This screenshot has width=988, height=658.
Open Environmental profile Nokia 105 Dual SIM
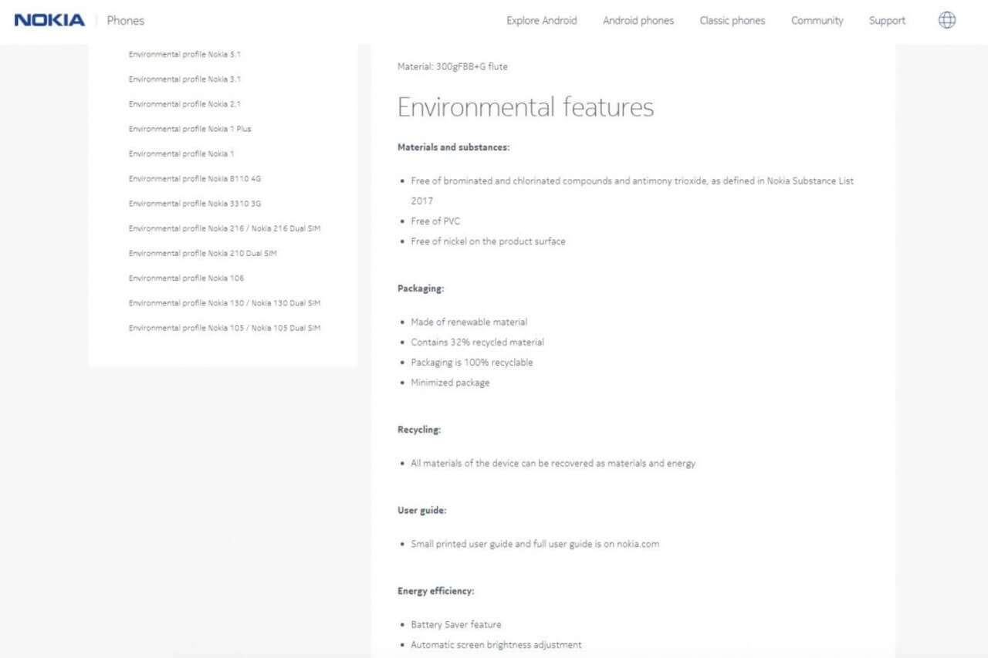[225, 328]
